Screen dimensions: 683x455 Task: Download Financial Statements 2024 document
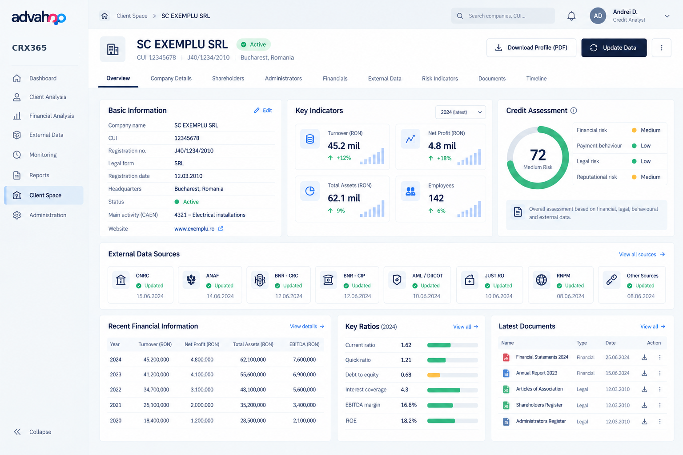tap(644, 357)
